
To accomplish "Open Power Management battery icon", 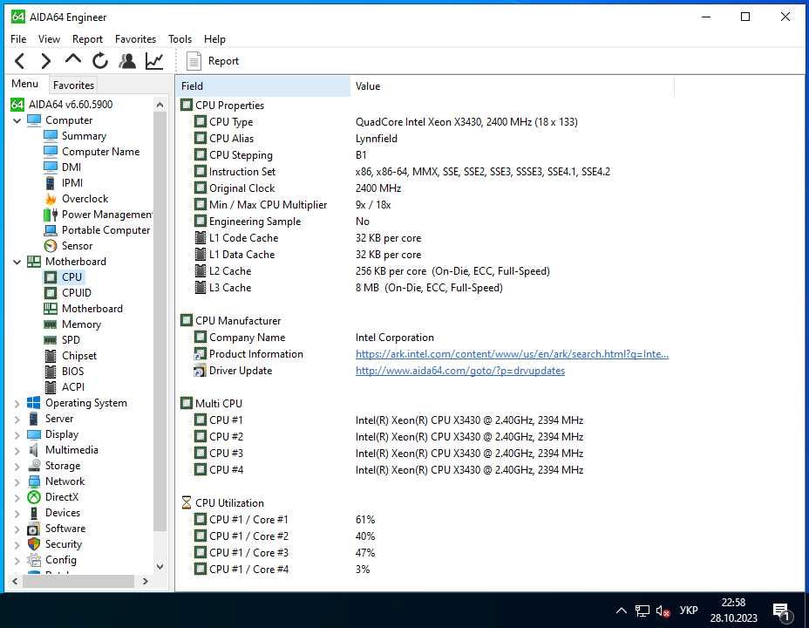I will [x=51, y=215].
